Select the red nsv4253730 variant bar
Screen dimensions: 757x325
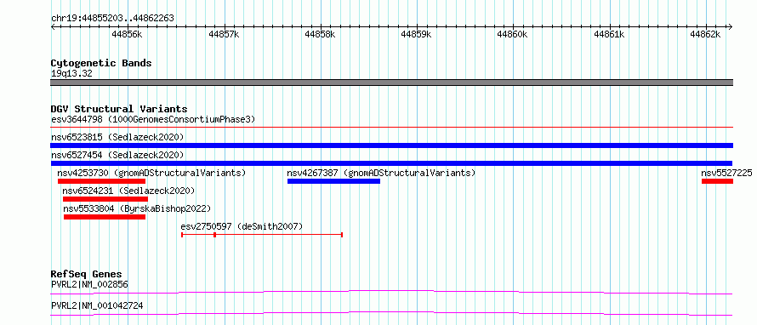(101, 181)
